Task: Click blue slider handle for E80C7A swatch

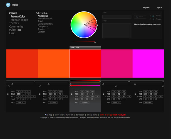Action: pyautogui.click(x=116, y=86)
